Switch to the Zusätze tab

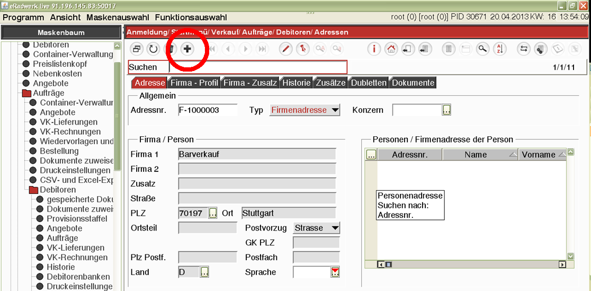pos(331,83)
